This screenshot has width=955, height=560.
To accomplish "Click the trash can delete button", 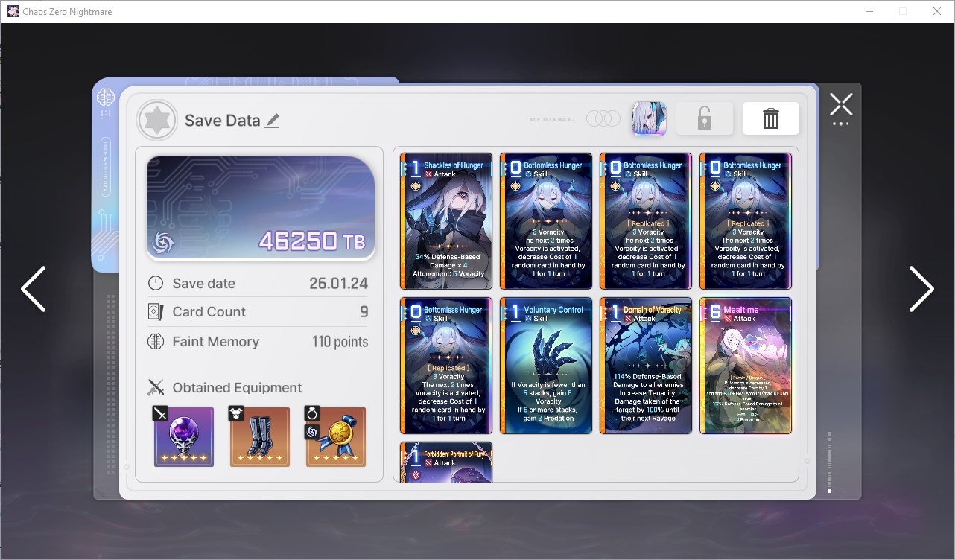I will [x=771, y=118].
